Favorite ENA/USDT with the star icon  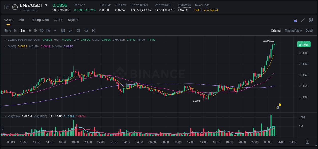click(x=7, y=7)
